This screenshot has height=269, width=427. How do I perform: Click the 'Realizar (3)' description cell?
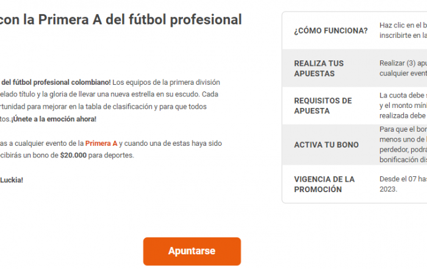click(403, 68)
